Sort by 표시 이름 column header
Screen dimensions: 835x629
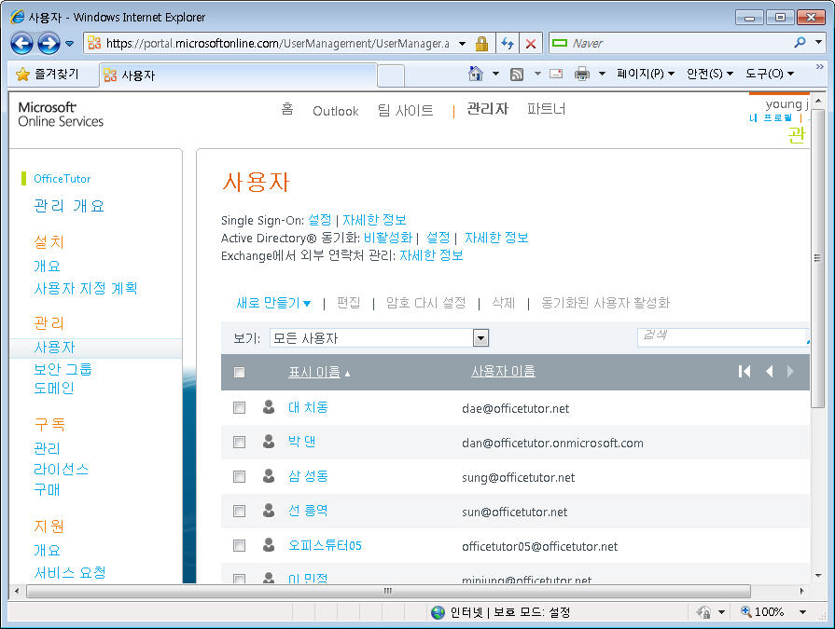(x=314, y=372)
